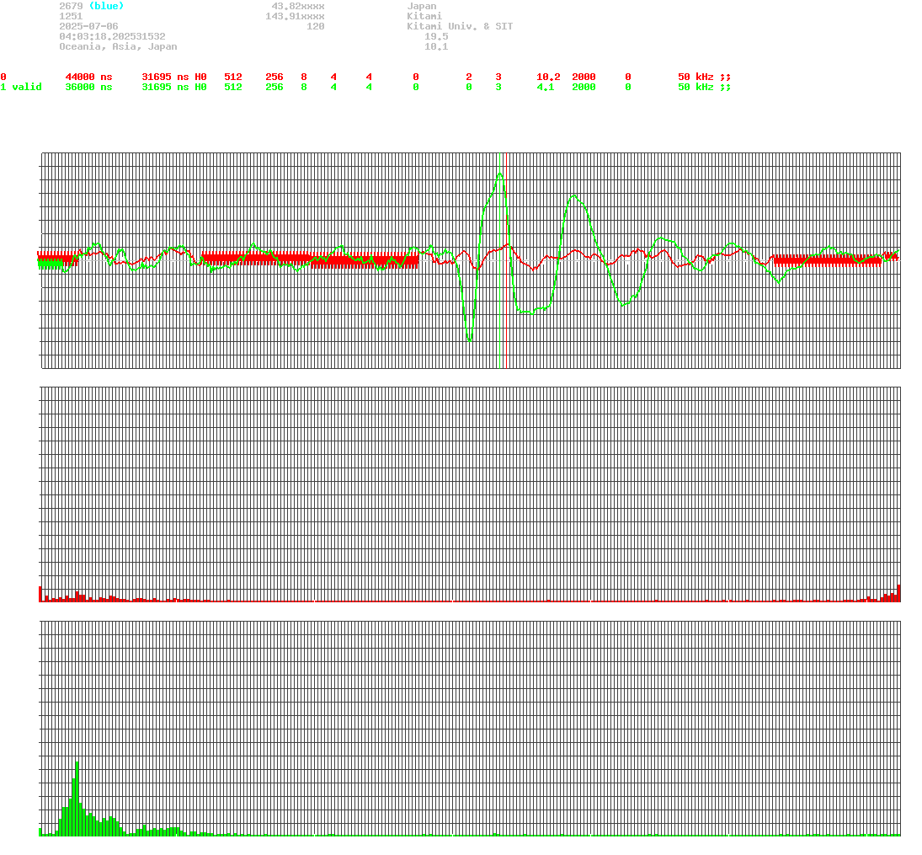Select the value 1251 in the header
The width and height of the screenshot is (922, 855).
[71, 16]
